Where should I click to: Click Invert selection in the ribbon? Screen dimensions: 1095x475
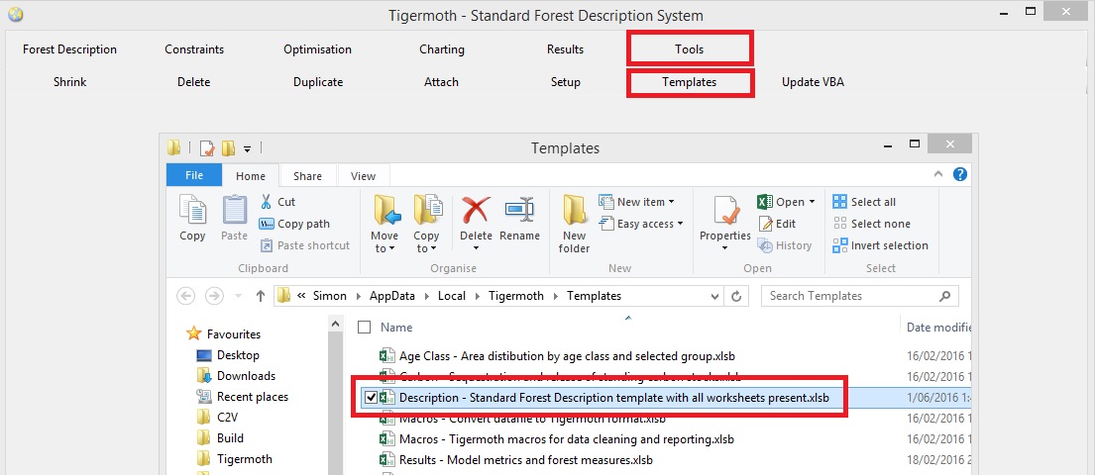881,245
